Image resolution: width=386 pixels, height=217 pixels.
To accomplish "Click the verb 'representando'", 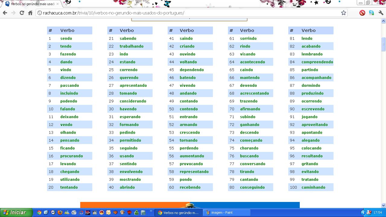I will click(x=194, y=171).
